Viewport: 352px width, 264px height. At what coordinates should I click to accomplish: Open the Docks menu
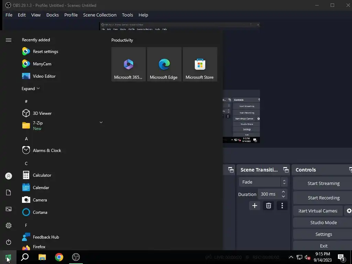click(53, 15)
